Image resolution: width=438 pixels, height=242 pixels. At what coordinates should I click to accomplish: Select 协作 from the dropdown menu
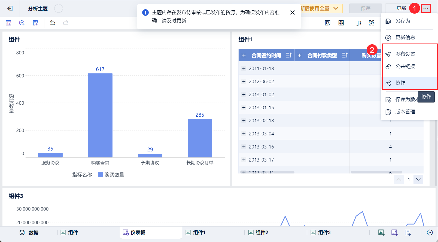[400, 83]
